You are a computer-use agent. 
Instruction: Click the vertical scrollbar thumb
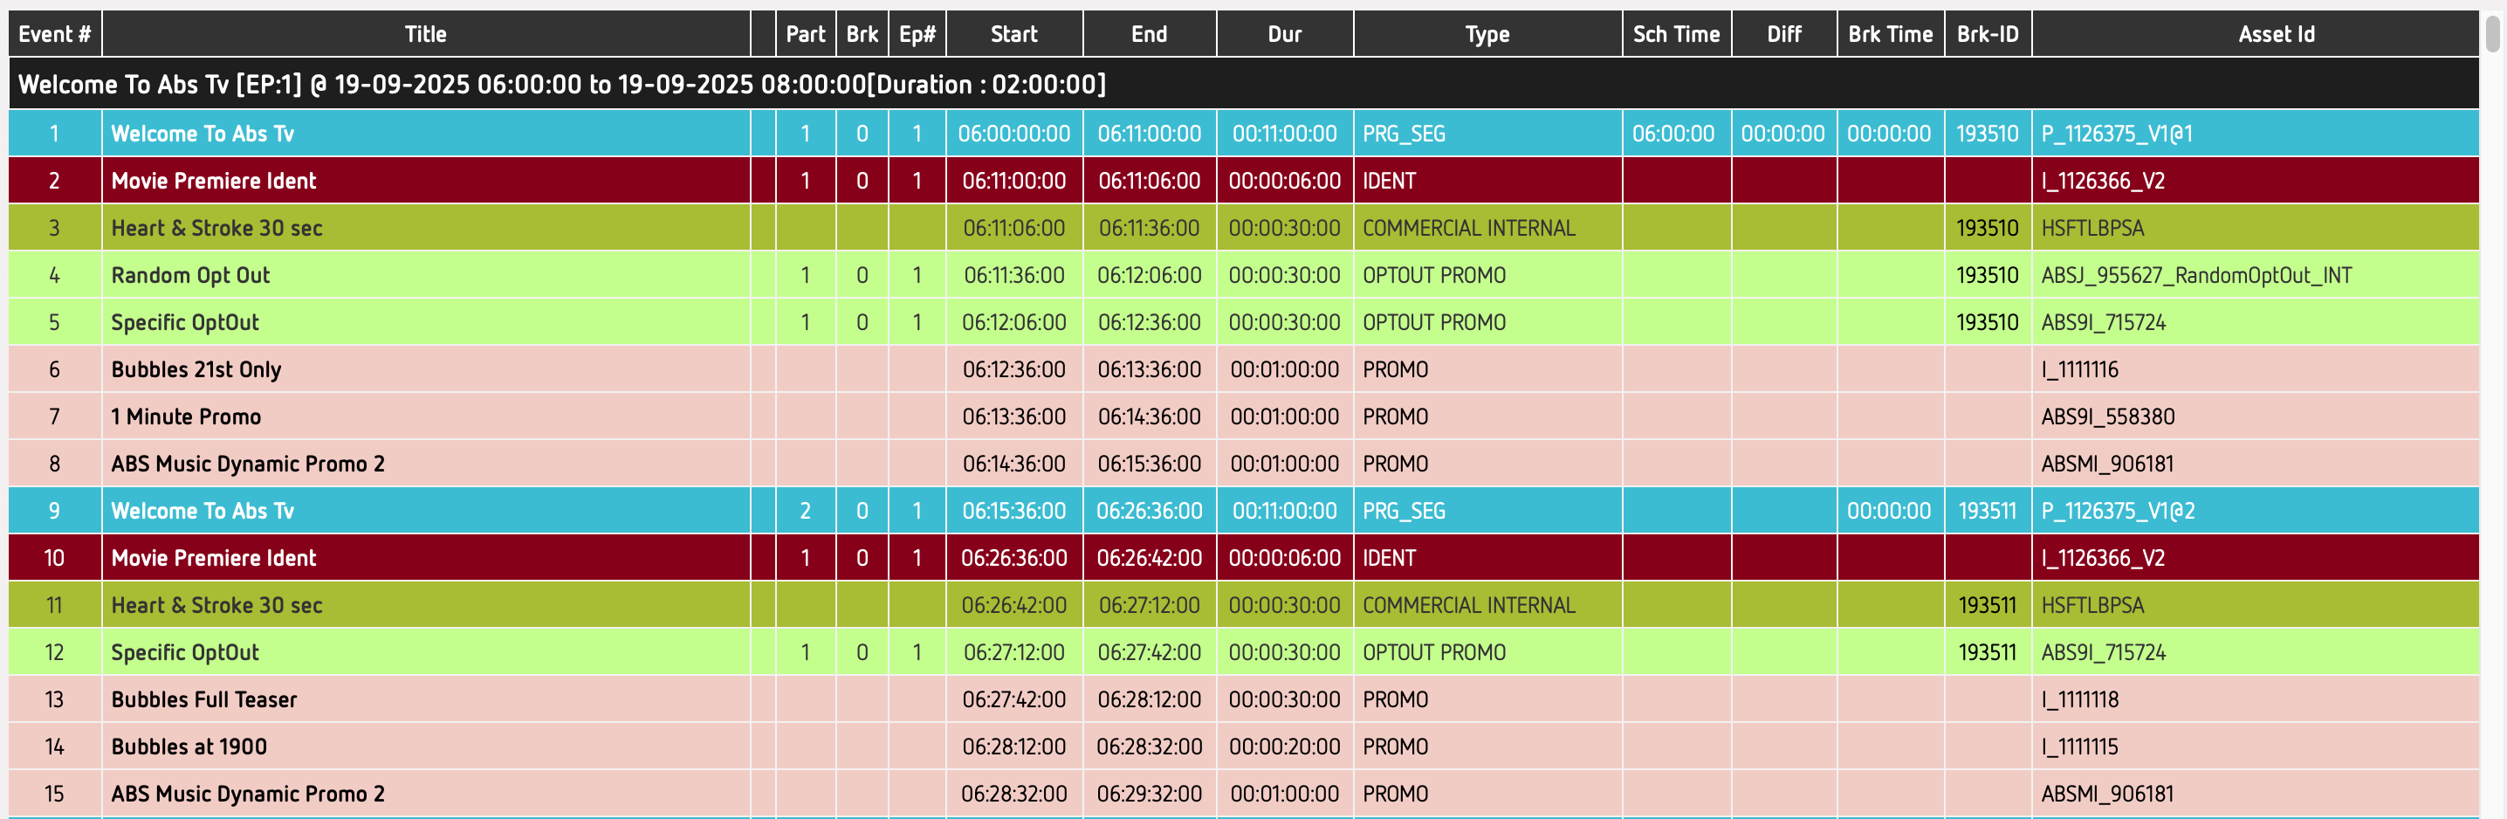2491,29
